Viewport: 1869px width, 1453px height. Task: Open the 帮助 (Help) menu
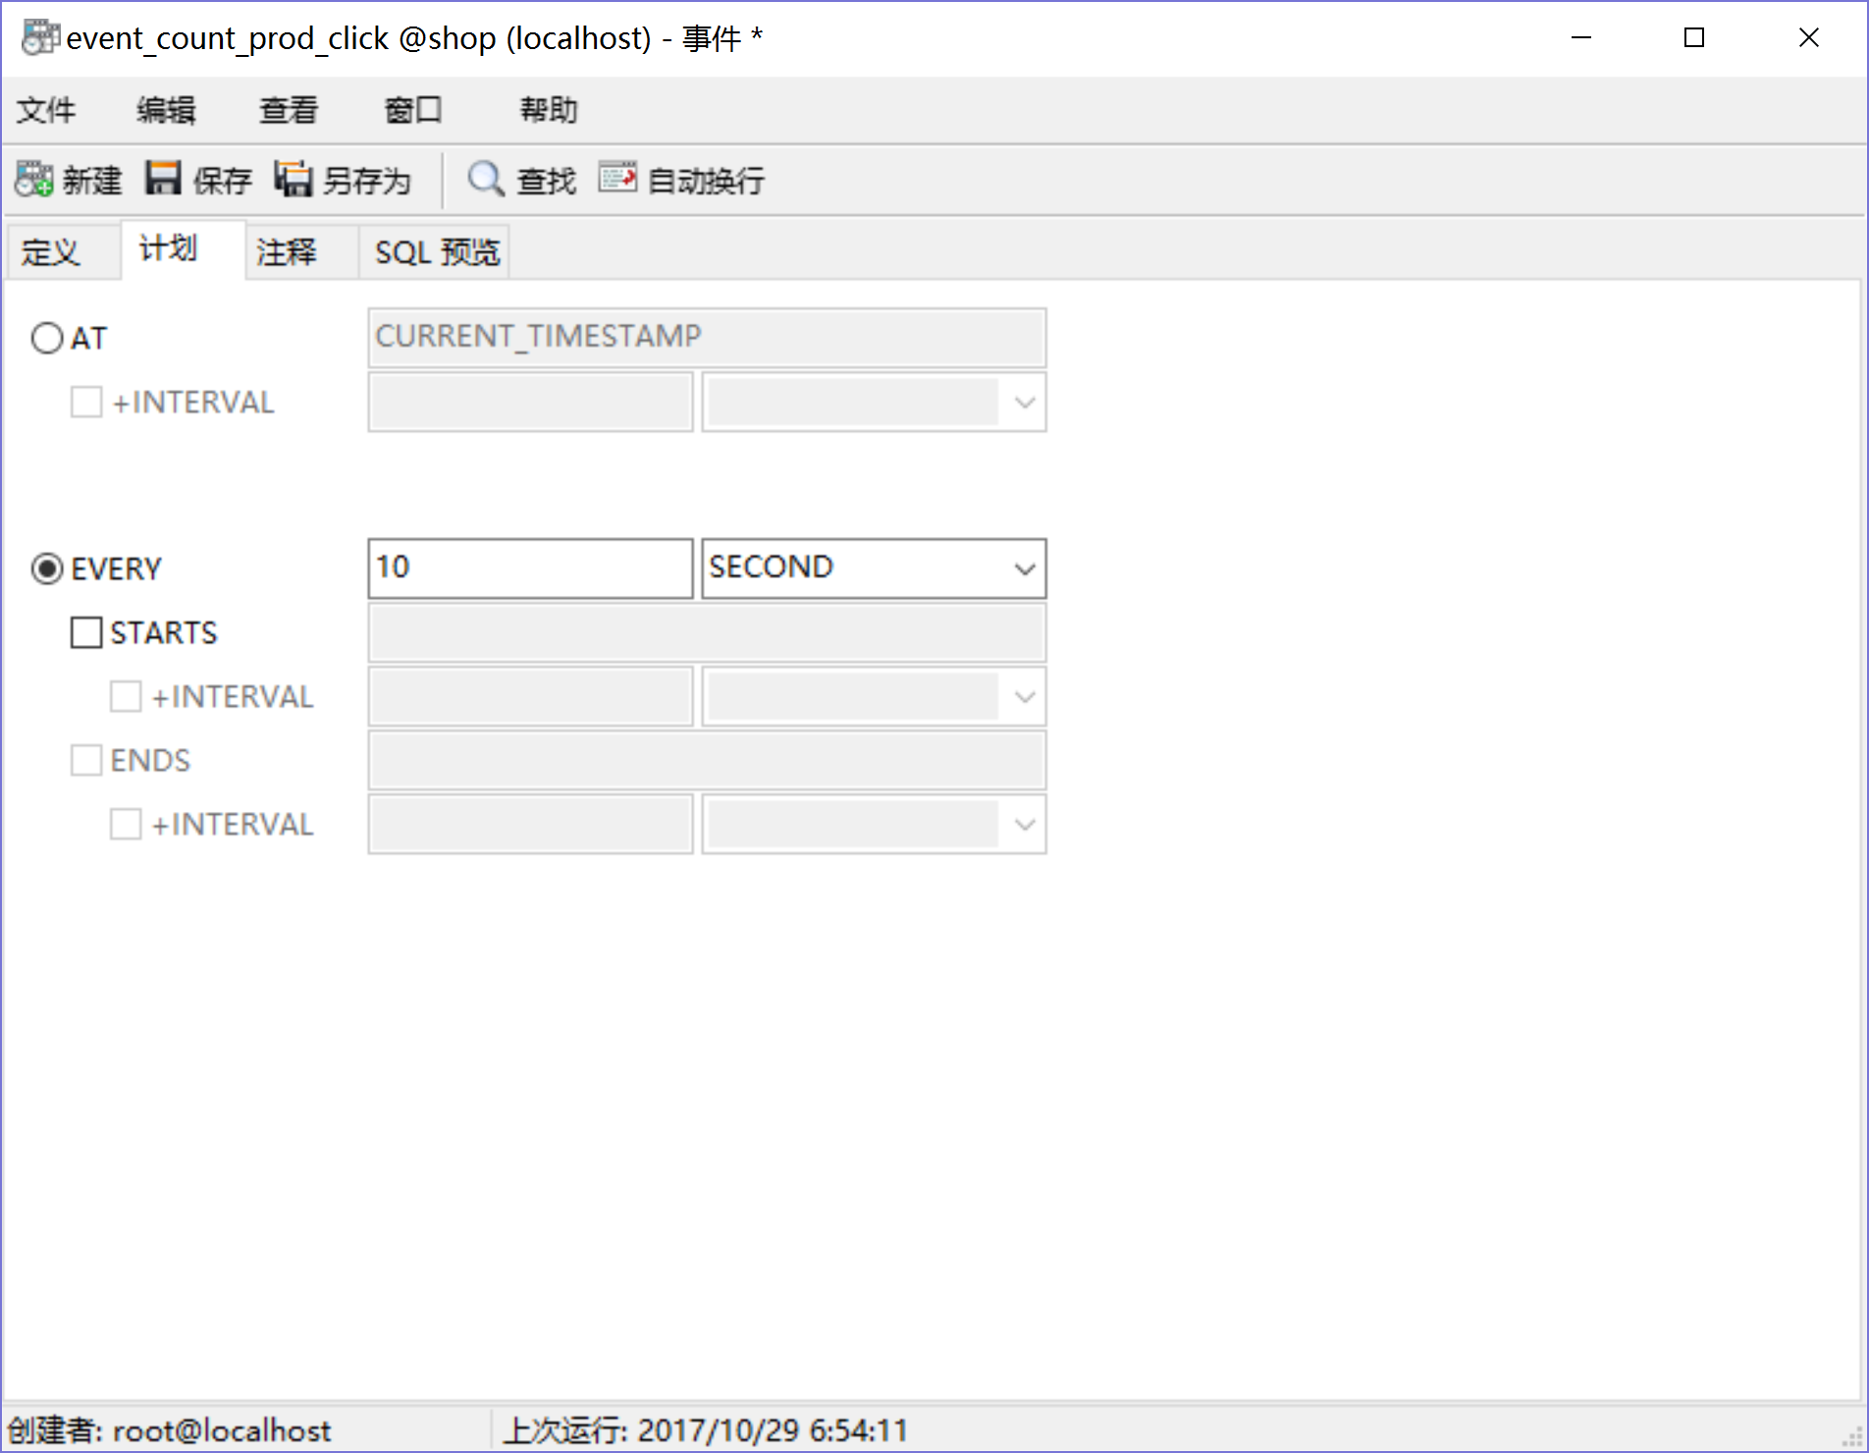(x=549, y=110)
